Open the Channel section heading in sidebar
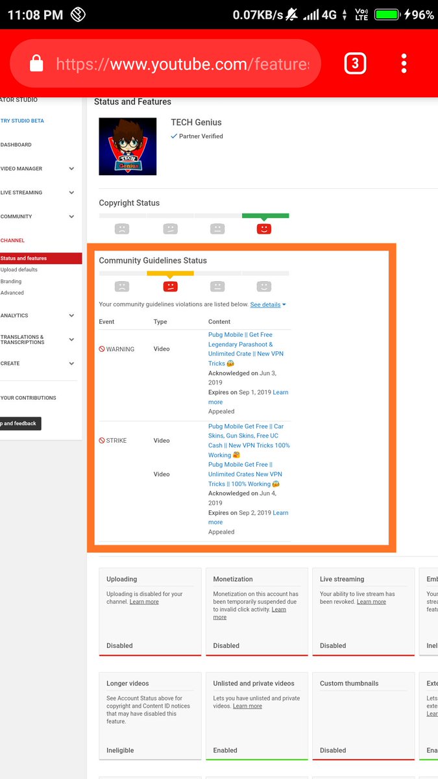The image size is (438, 779). [12, 240]
